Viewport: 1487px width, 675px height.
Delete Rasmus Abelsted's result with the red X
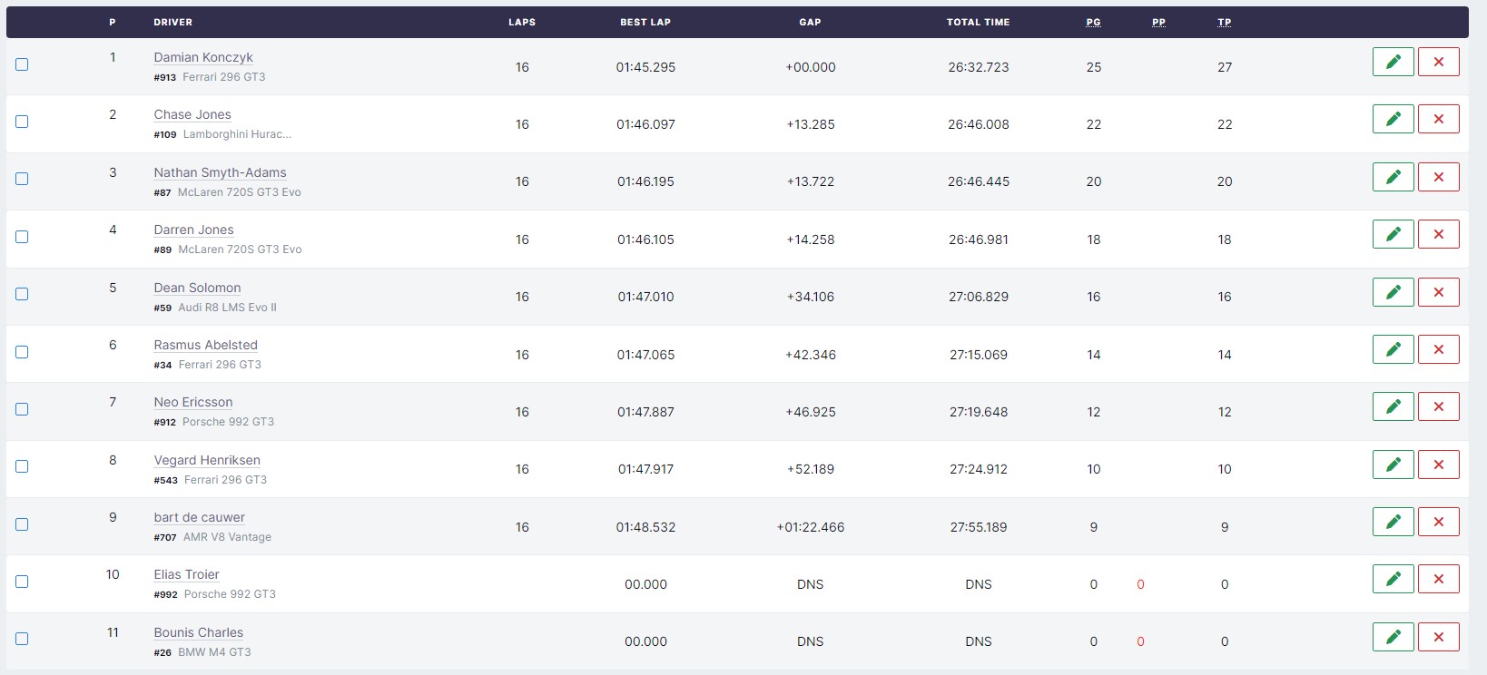pos(1438,349)
